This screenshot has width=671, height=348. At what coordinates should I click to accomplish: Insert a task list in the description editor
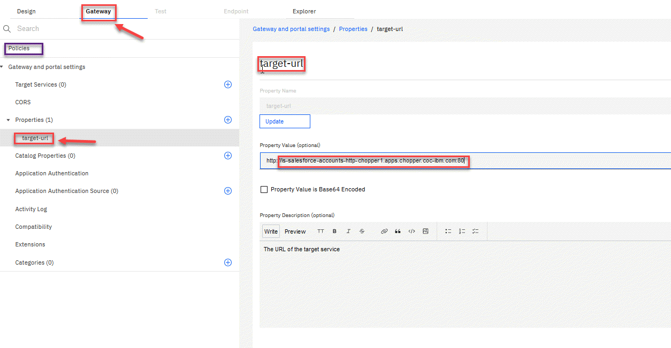tap(475, 231)
